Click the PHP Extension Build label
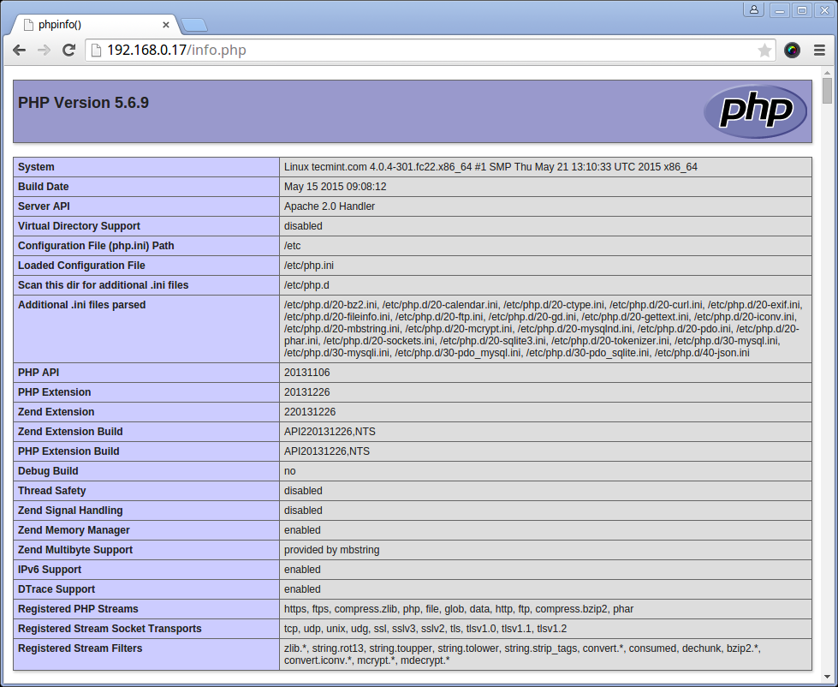The height and width of the screenshot is (687, 838). click(68, 451)
